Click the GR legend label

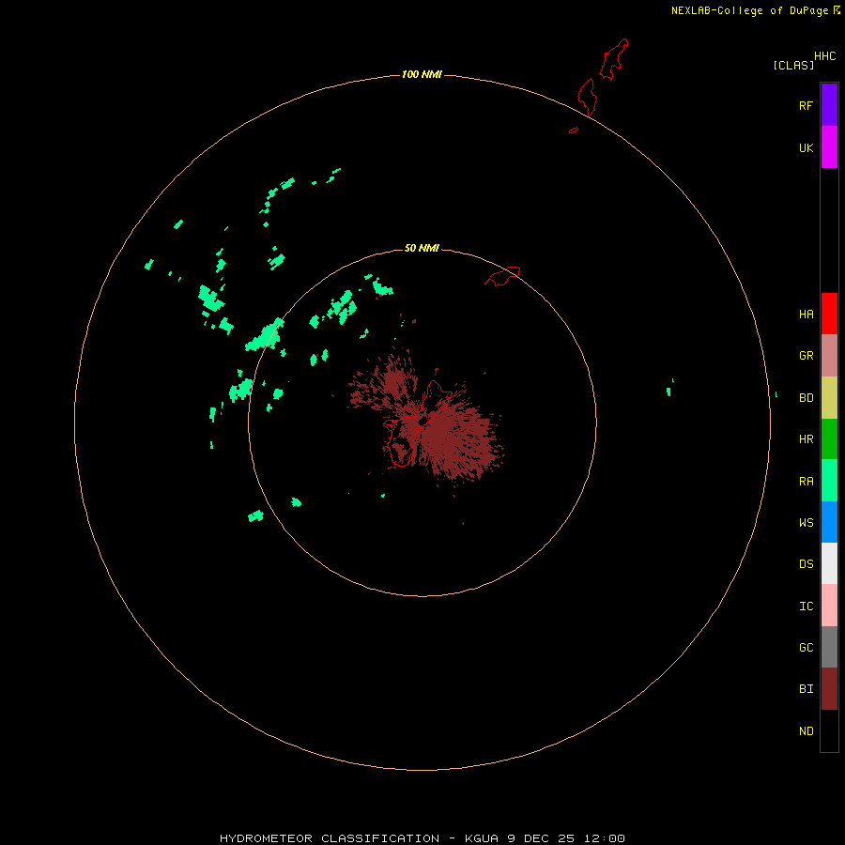[806, 356]
